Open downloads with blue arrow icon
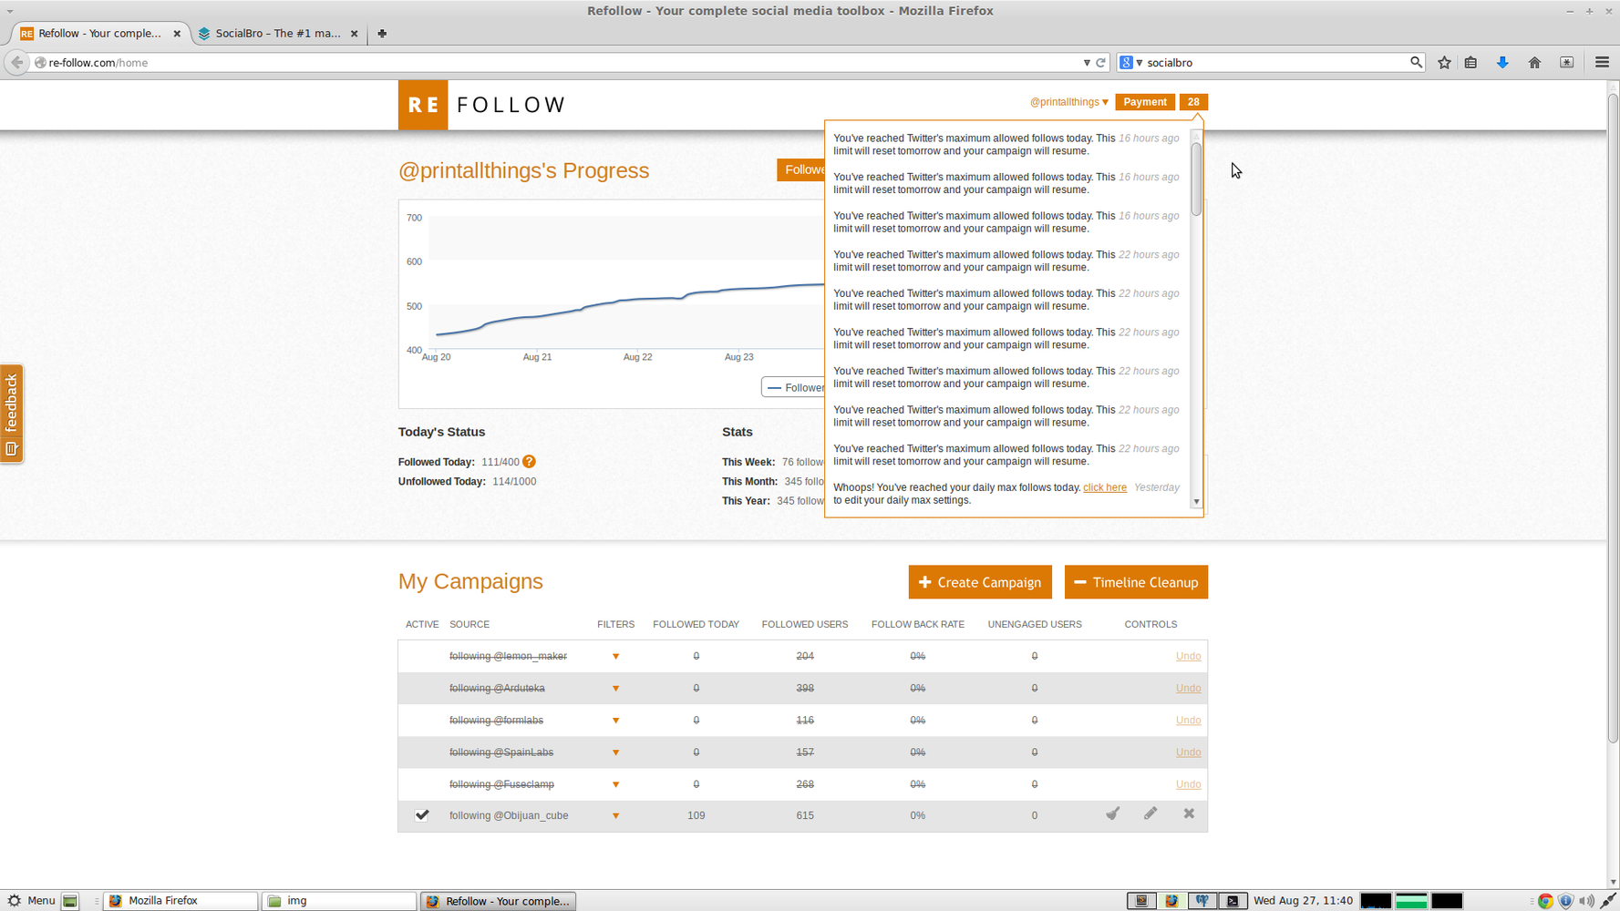 1502,63
